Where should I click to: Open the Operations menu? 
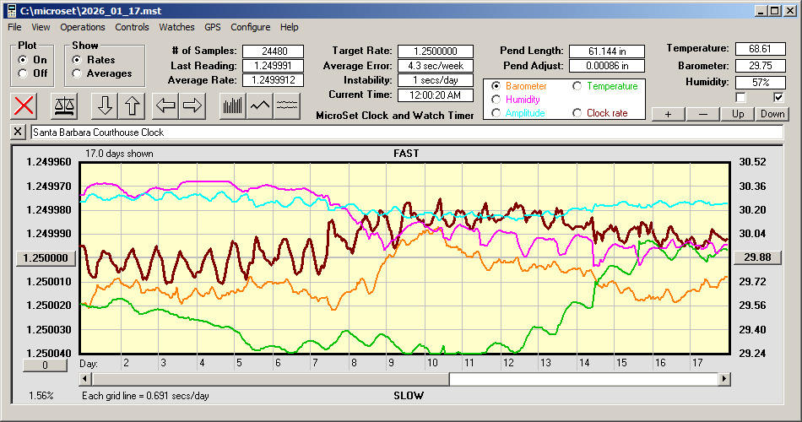pyautogui.click(x=83, y=27)
